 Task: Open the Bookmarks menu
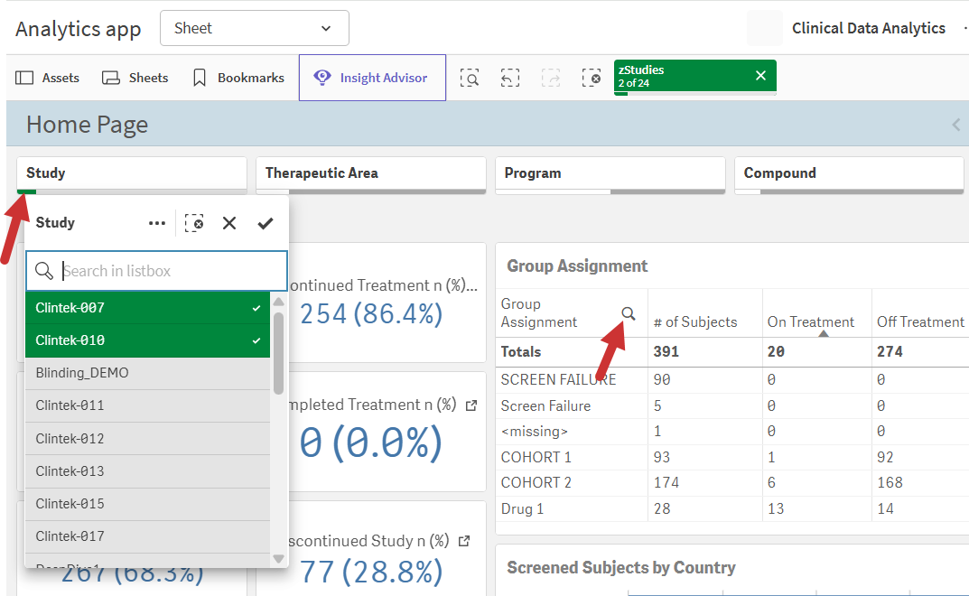point(238,78)
